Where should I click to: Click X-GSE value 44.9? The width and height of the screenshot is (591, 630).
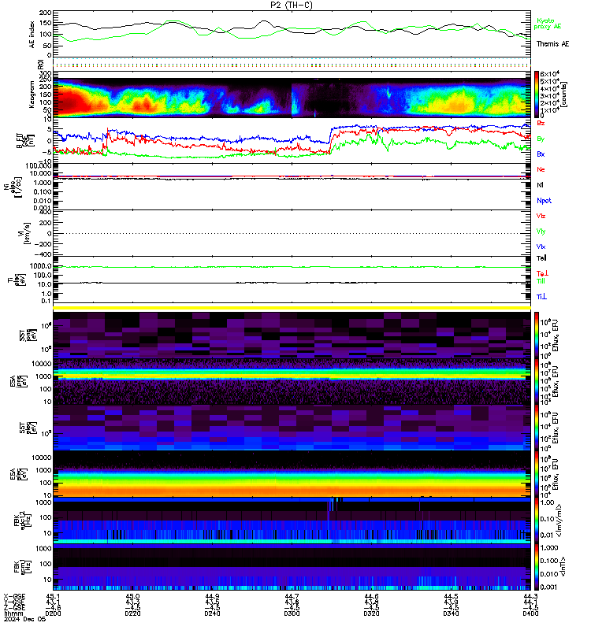[212, 596]
